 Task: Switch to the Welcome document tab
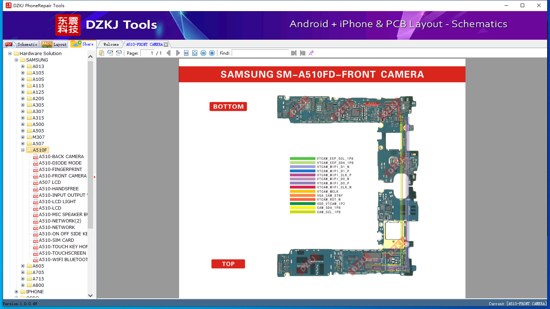point(111,44)
